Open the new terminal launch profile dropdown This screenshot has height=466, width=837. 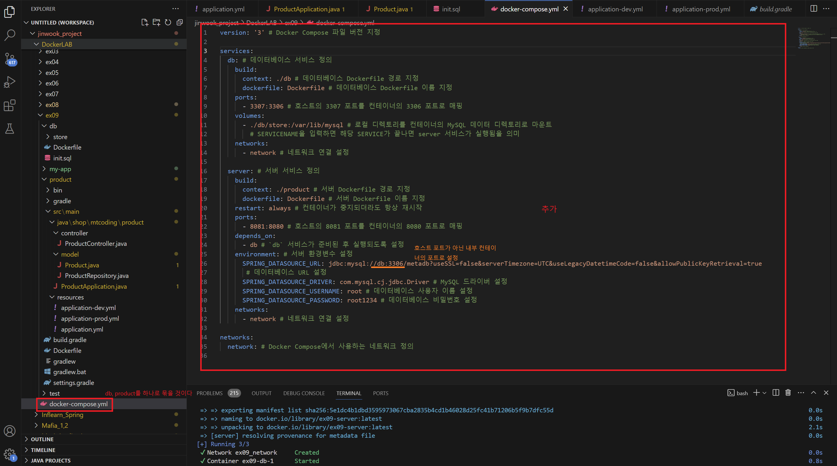click(x=764, y=393)
